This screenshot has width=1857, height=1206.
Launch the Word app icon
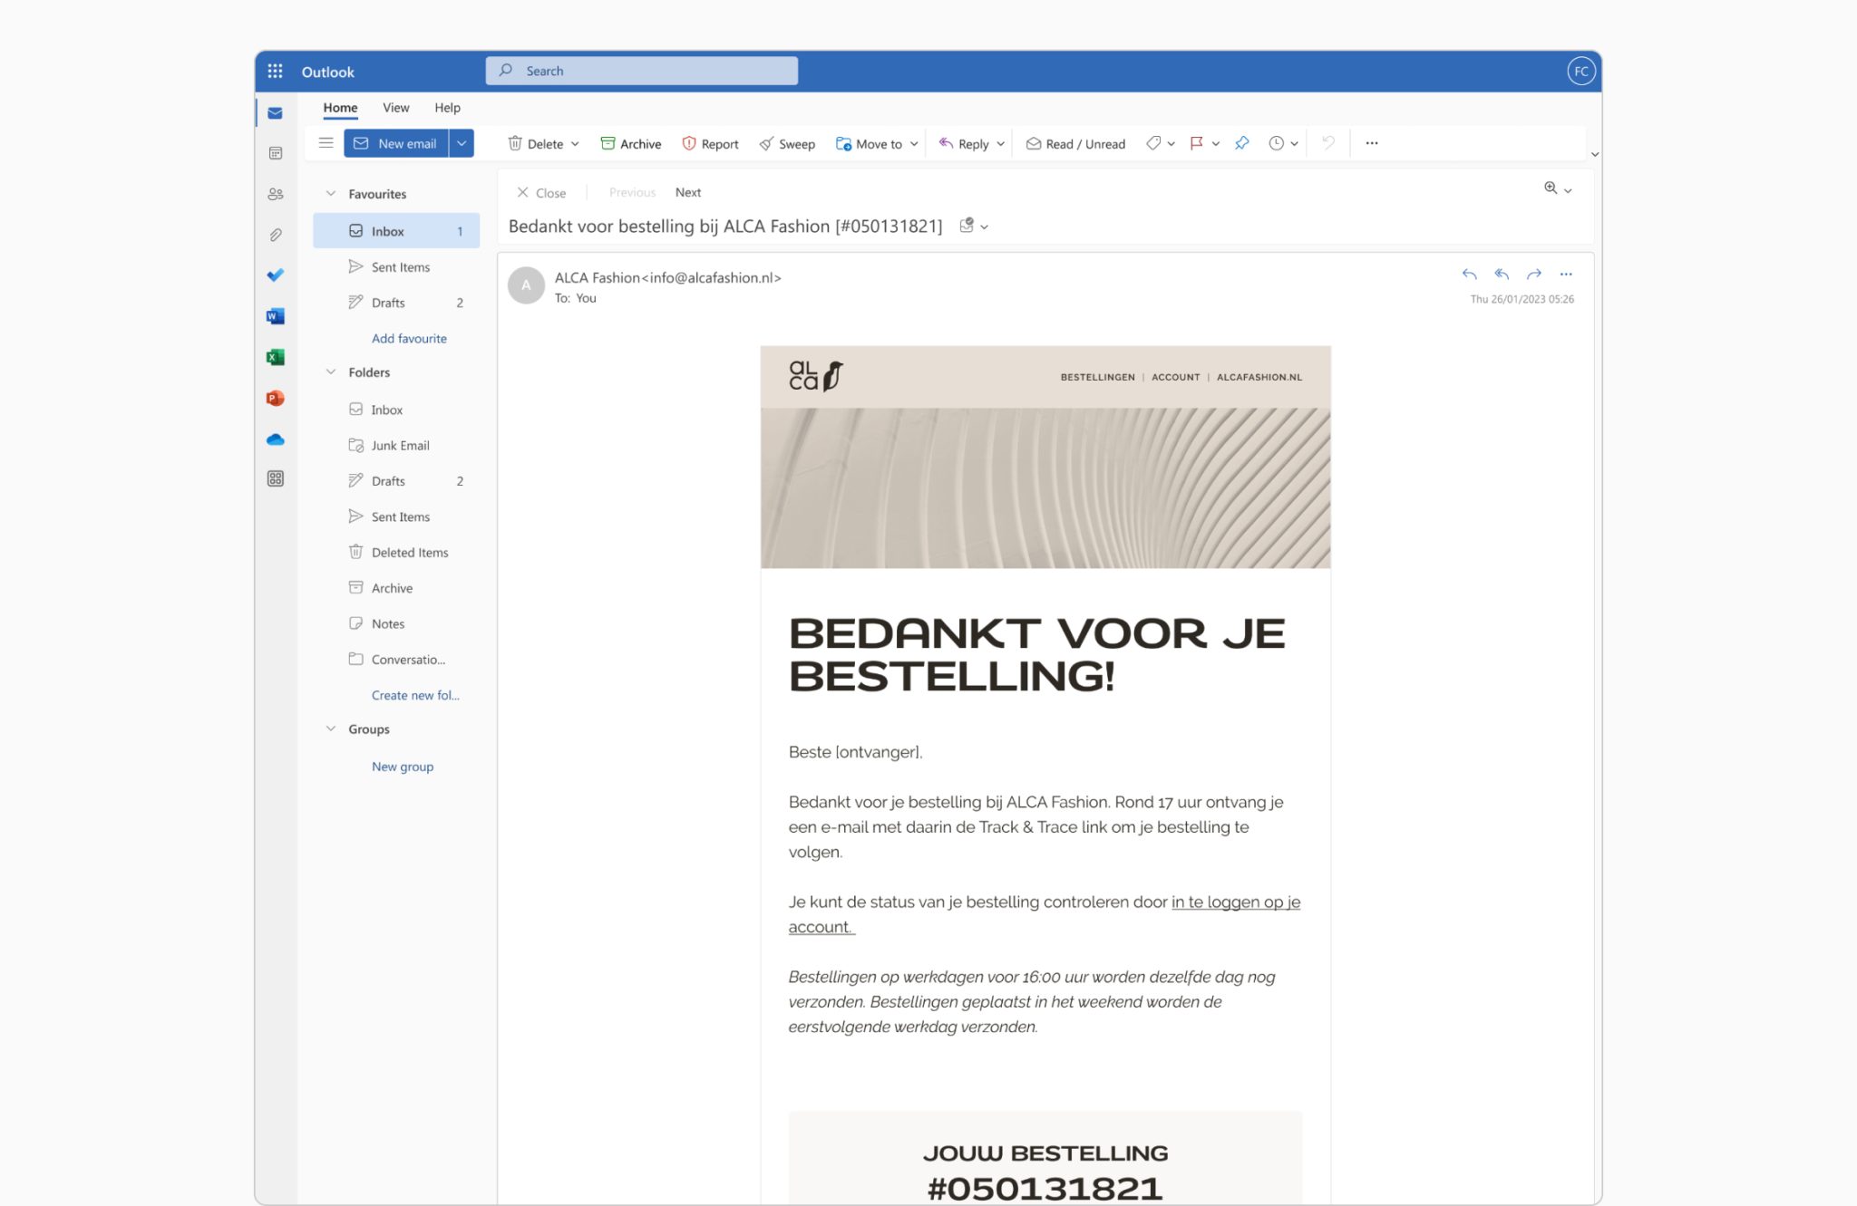[x=276, y=316]
